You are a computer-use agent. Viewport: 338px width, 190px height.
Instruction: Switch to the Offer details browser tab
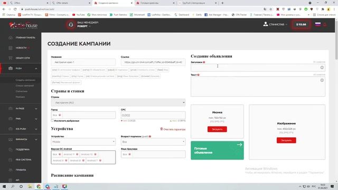pos(71,3)
